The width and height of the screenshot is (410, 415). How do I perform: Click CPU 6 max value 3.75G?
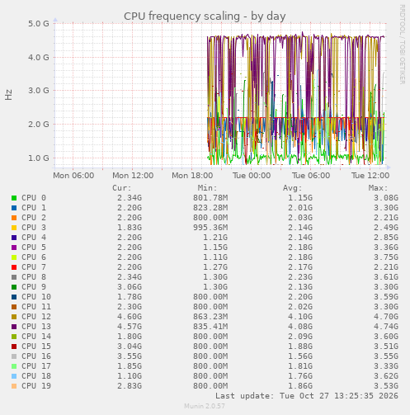click(x=386, y=257)
